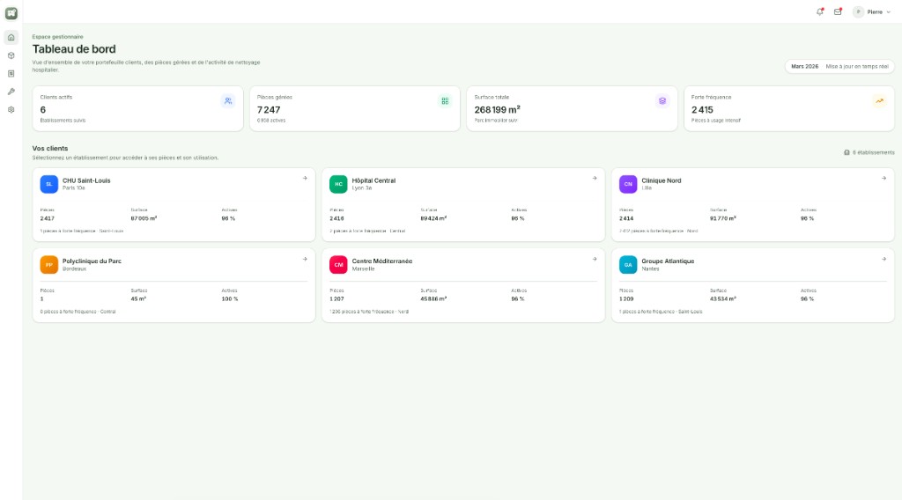902x500 pixels.
Task: Click the Clients actifs people icon
Action: pyautogui.click(x=228, y=101)
